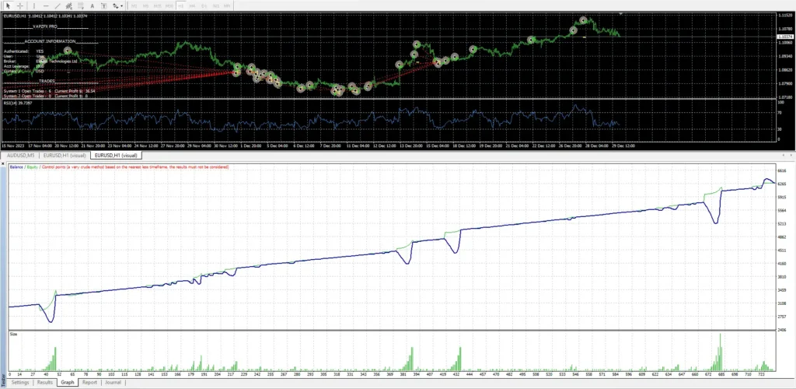This screenshot has height=389, width=796.
Task: Enable the M30 timeframe
Action: pos(168,5)
